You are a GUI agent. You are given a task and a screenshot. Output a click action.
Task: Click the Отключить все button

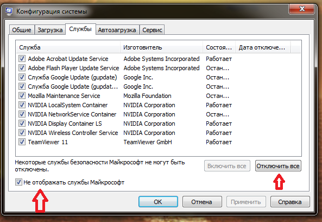[x=278, y=166]
